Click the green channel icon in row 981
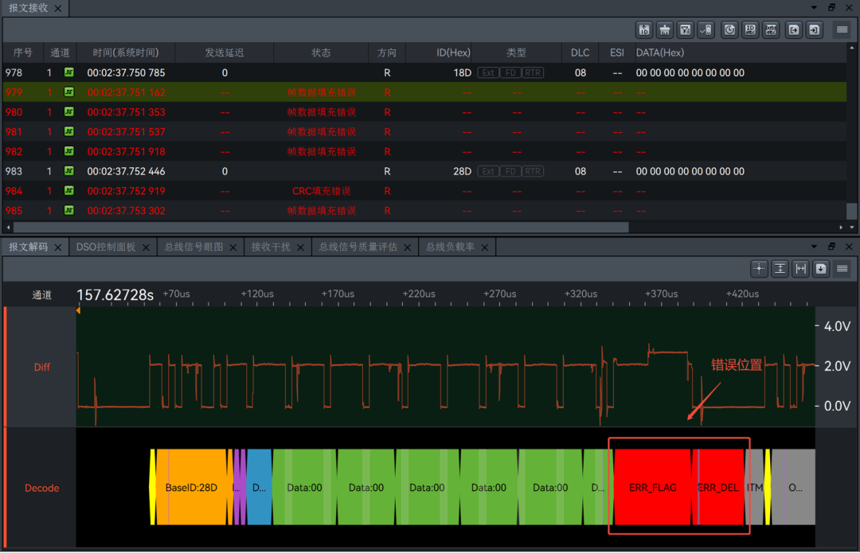Screen dimensions: 860x553 click(69, 131)
